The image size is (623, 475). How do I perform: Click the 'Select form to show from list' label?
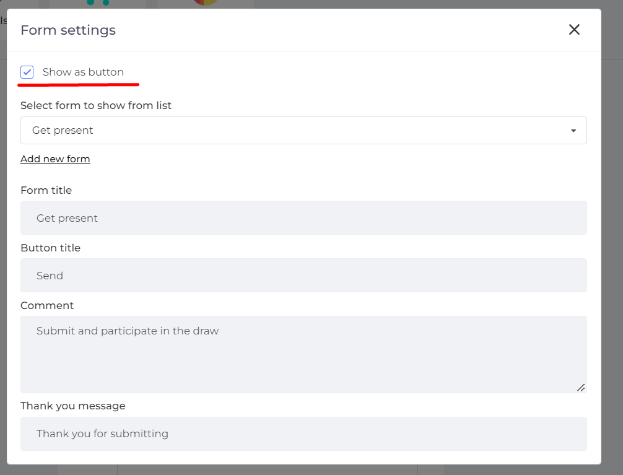pyautogui.click(x=96, y=106)
